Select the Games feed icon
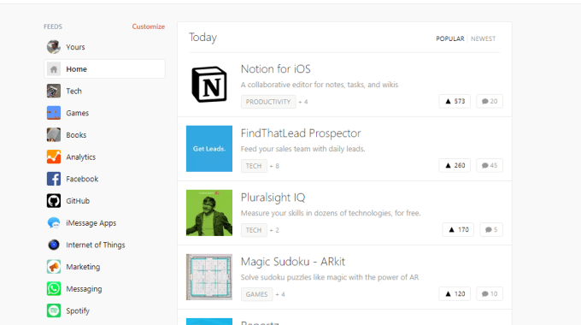Screen dimensions: 581x325 tap(54, 113)
